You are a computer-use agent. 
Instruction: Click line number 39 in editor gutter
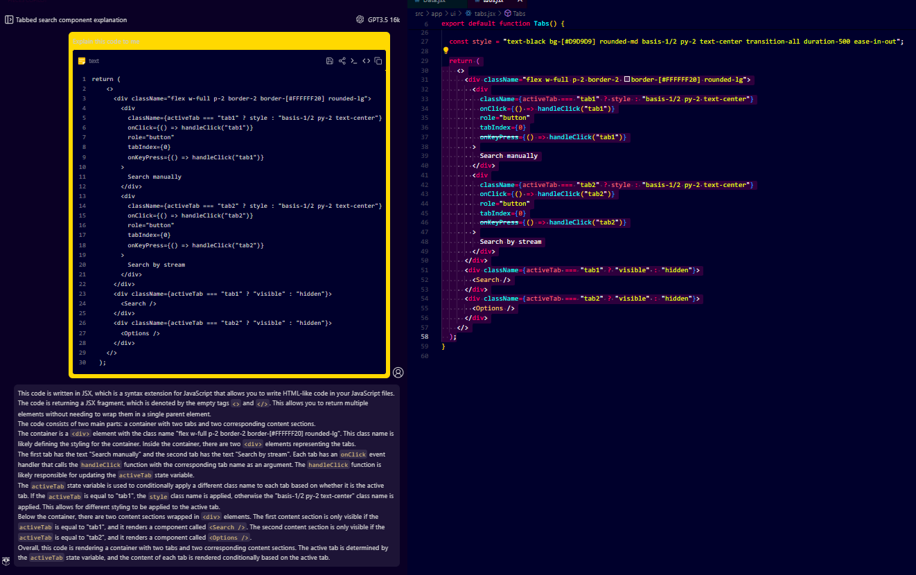(425, 156)
